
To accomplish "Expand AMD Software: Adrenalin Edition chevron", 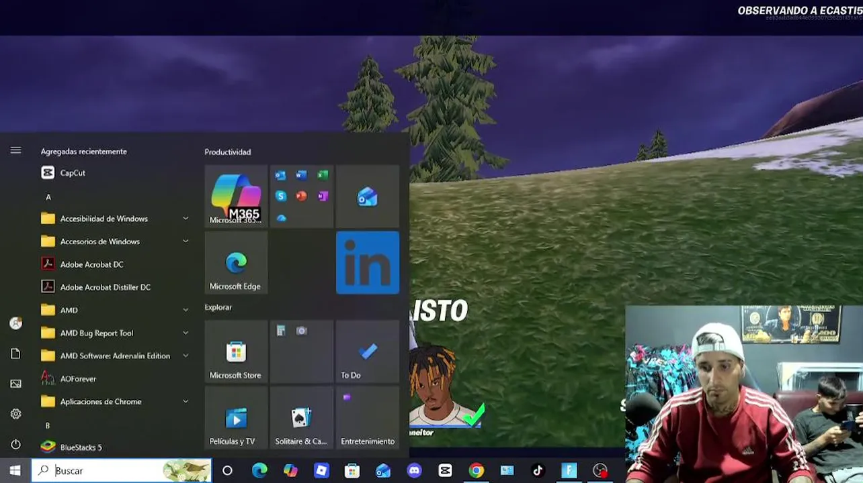I will coord(186,356).
